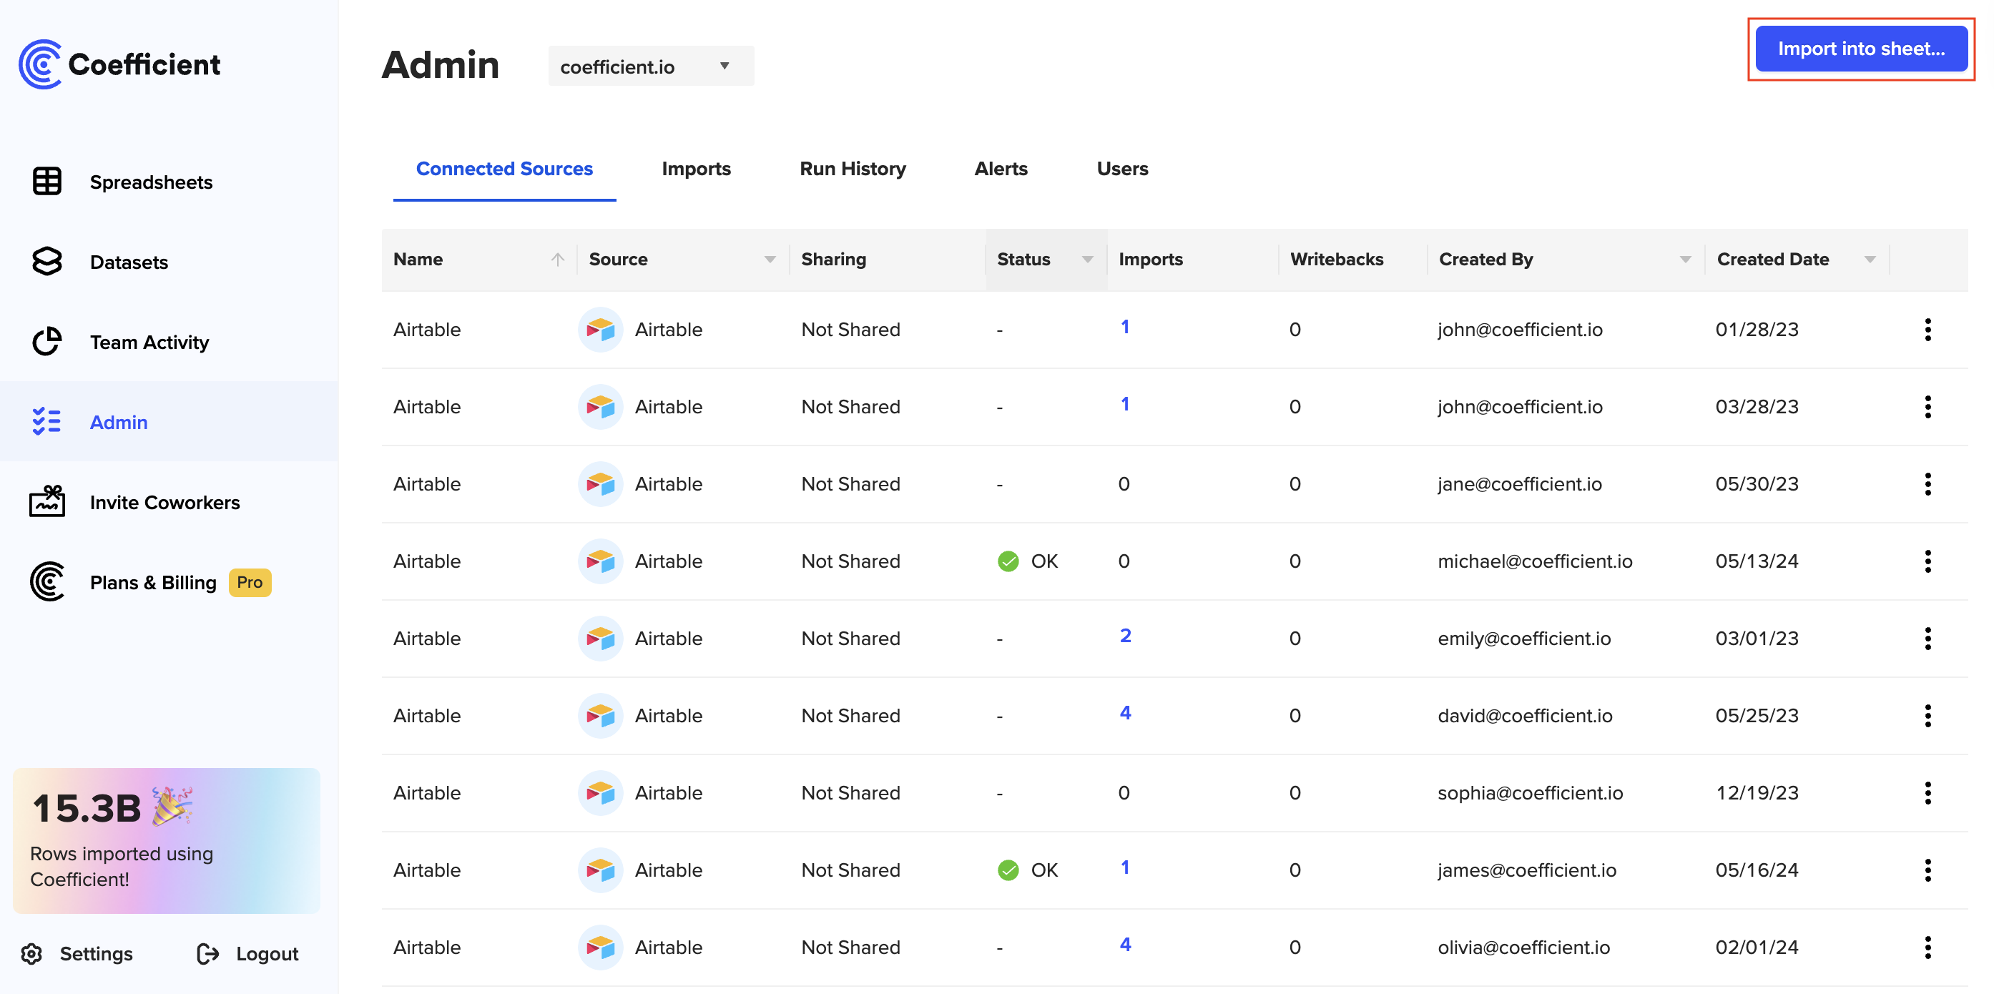Click the 15.3B rows imported banner
Image resolution: width=1994 pixels, height=994 pixels.
pyautogui.click(x=167, y=841)
